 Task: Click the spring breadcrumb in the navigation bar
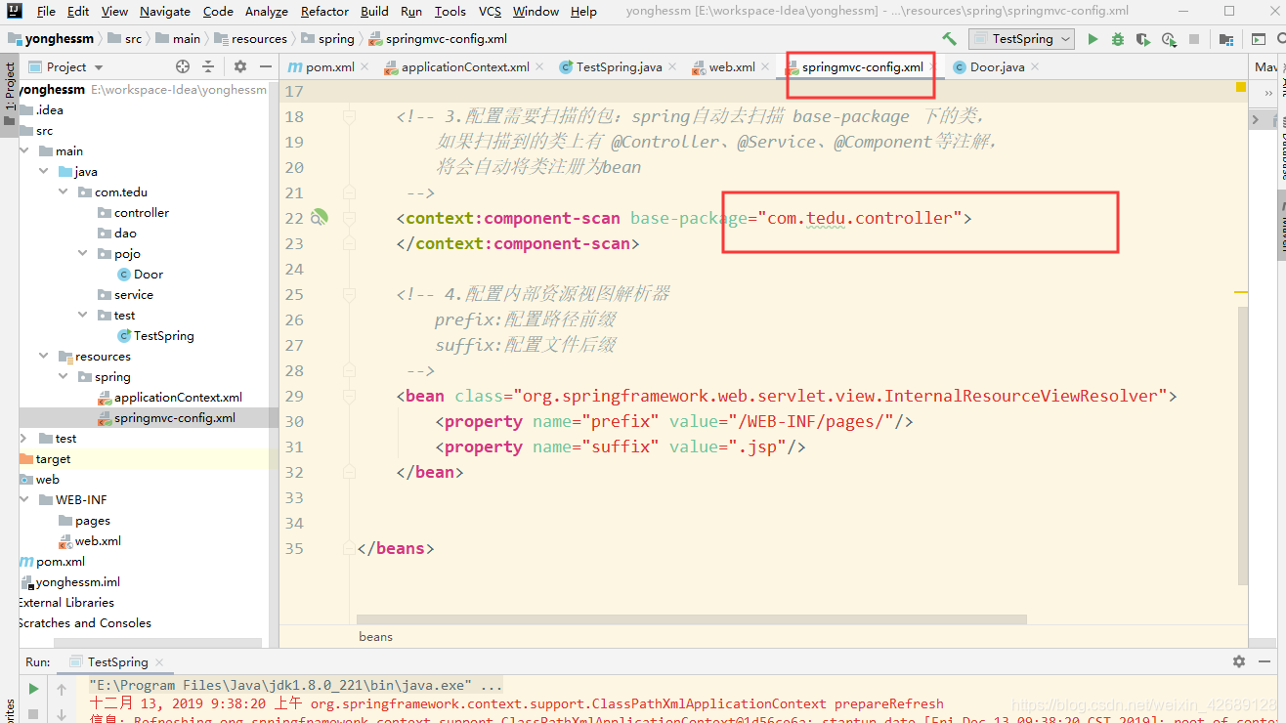(x=328, y=39)
